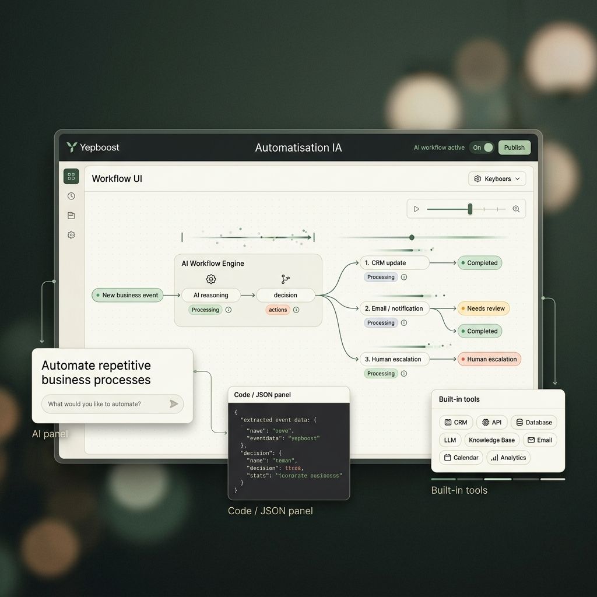
Task: Click the red Human escalation status badge
Action: coord(489,359)
